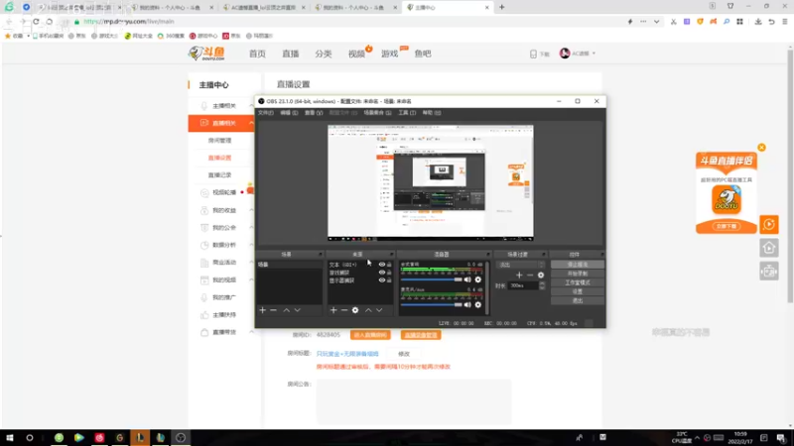Open settings gear for desktop audio in the mixer
This screenshot has width=794, height=446.
[478, 279]
